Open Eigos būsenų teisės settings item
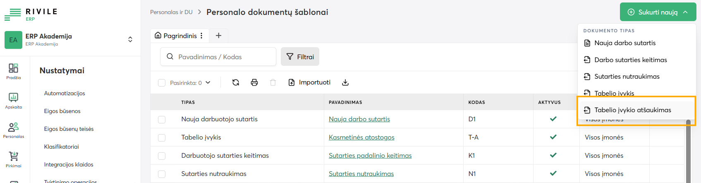701x183 pixels. [69, 129]
